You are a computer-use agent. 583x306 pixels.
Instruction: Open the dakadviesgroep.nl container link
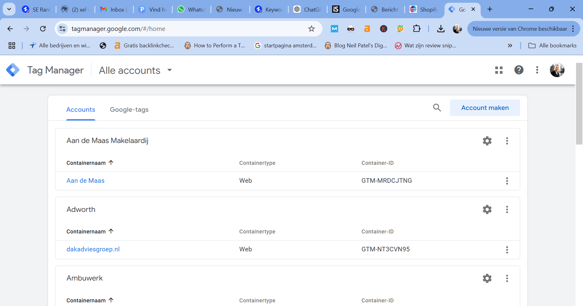[x=93, y=249]
